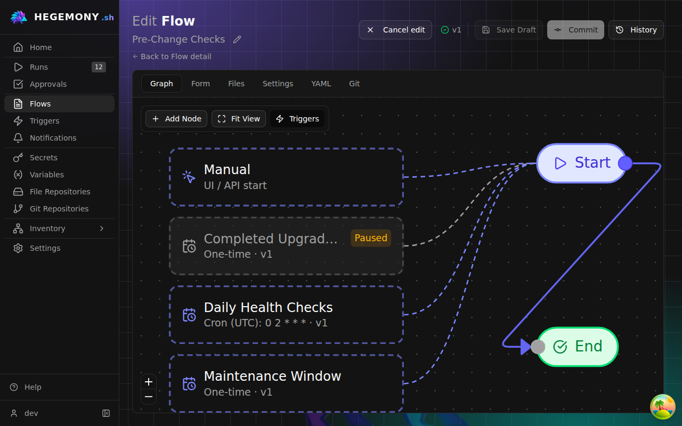Click the Completed Upgrade calendar icon
The height and width of the screenshot is (426, 682).
point(189,246)
